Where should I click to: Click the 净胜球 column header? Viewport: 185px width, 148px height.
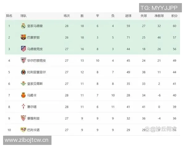coord(159,16)
